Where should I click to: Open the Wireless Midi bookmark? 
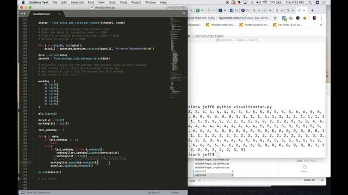[x=220, y=25]
